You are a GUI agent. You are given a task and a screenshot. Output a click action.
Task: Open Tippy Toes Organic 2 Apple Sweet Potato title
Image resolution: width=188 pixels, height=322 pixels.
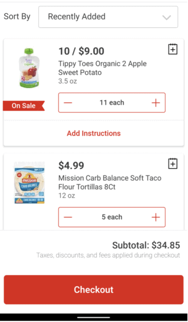(x=103, y=68)
